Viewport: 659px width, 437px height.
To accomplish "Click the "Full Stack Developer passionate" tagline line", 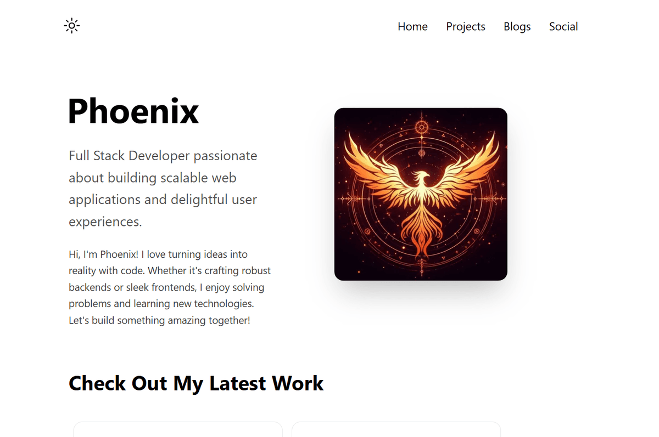I will (163, 156).
